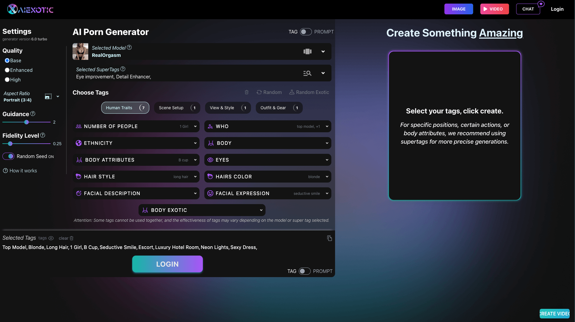Open the Facial Expression dropdown
This screenshot has width=575, height=322.
(x=268, y=193)
